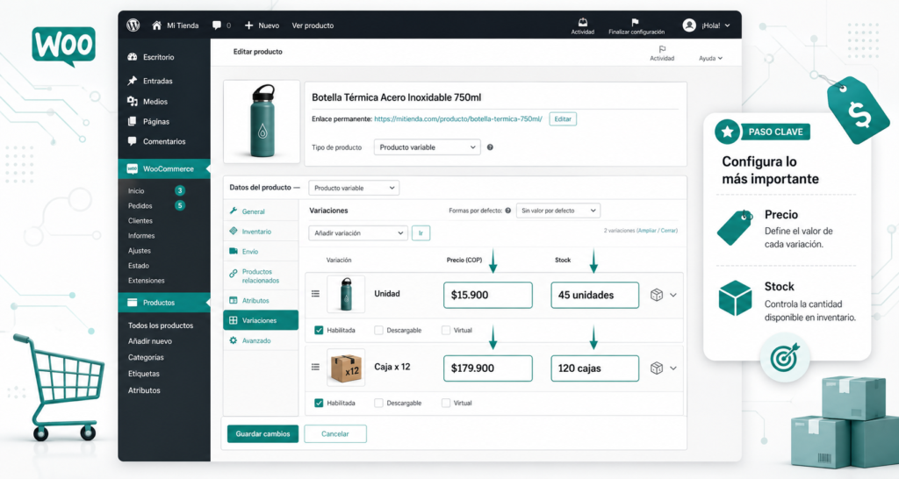Click the Cancelar button
Viewport: 899px width, 479px height.
(x=334, y=433)
